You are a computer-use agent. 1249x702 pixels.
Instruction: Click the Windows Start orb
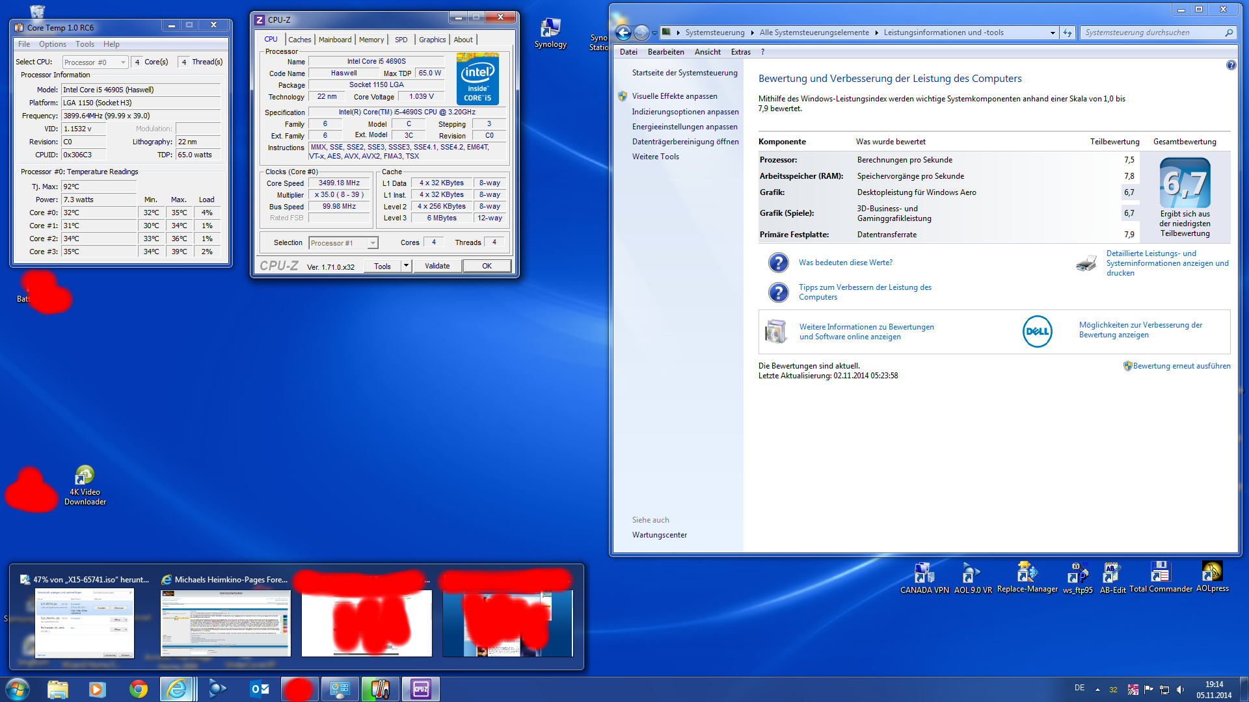pyautogui.click(x=18, y=689)
